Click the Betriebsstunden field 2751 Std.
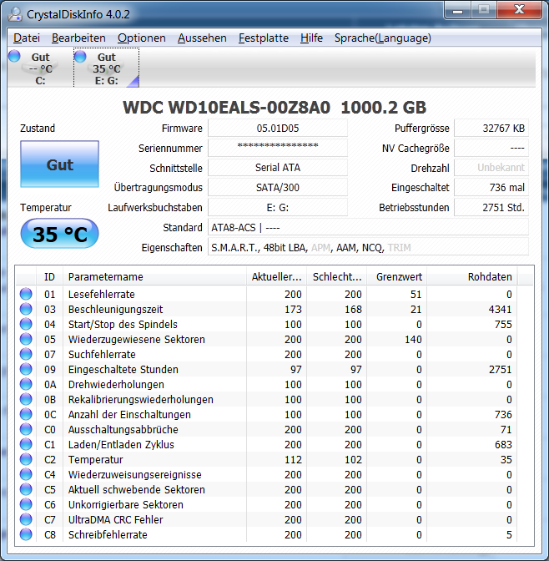Viewport: 549px width, 561px height. [491, 207]
